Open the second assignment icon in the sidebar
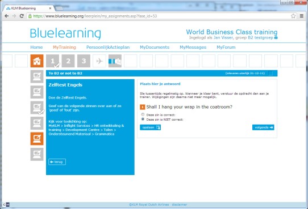Viewport: 308px width, 209px height. [37, 92]
